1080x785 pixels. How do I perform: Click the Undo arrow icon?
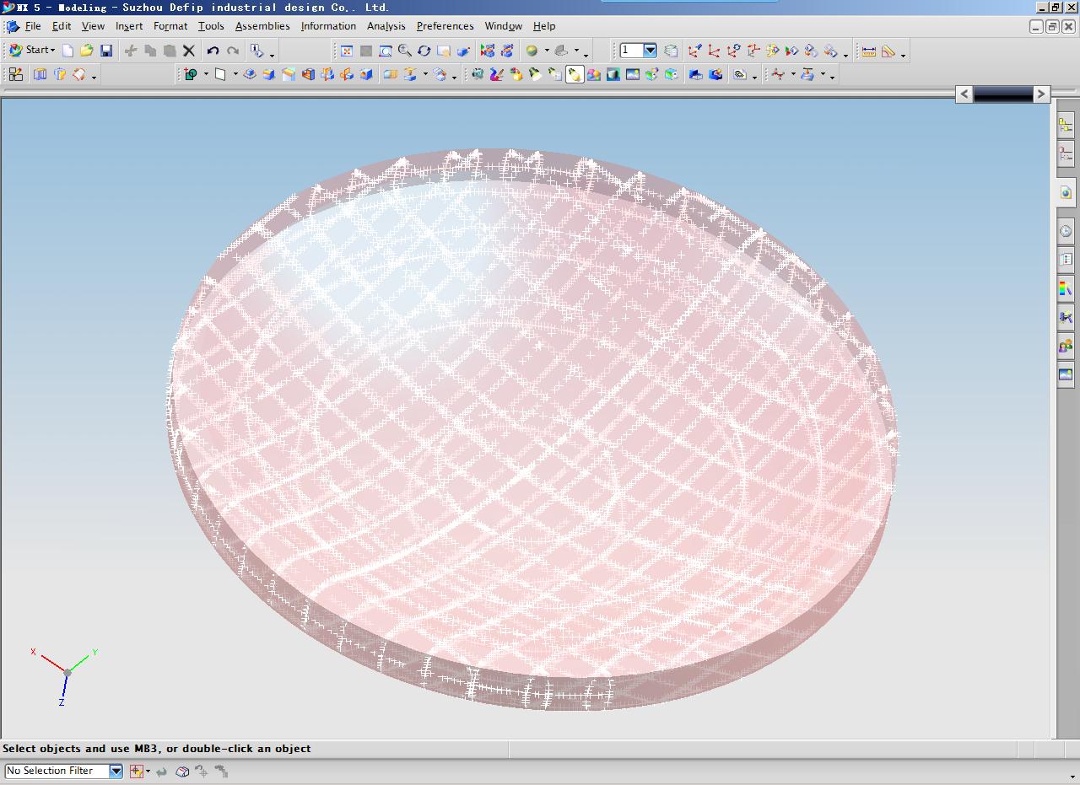coord(213,51)
